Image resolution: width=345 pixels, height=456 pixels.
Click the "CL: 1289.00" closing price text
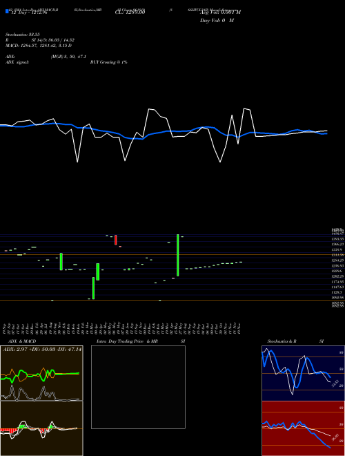tap(130, 12)
